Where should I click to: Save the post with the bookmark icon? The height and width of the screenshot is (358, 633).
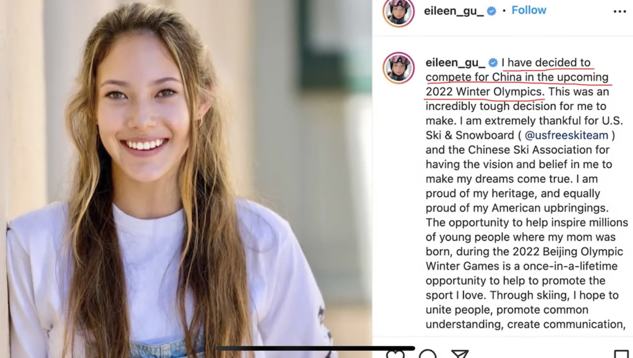point(621,354)
